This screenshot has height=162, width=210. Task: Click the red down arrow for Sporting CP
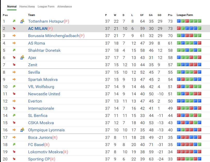(14, 159)
